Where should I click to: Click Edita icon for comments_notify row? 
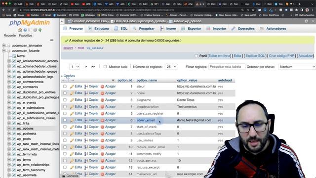point(72,154)
